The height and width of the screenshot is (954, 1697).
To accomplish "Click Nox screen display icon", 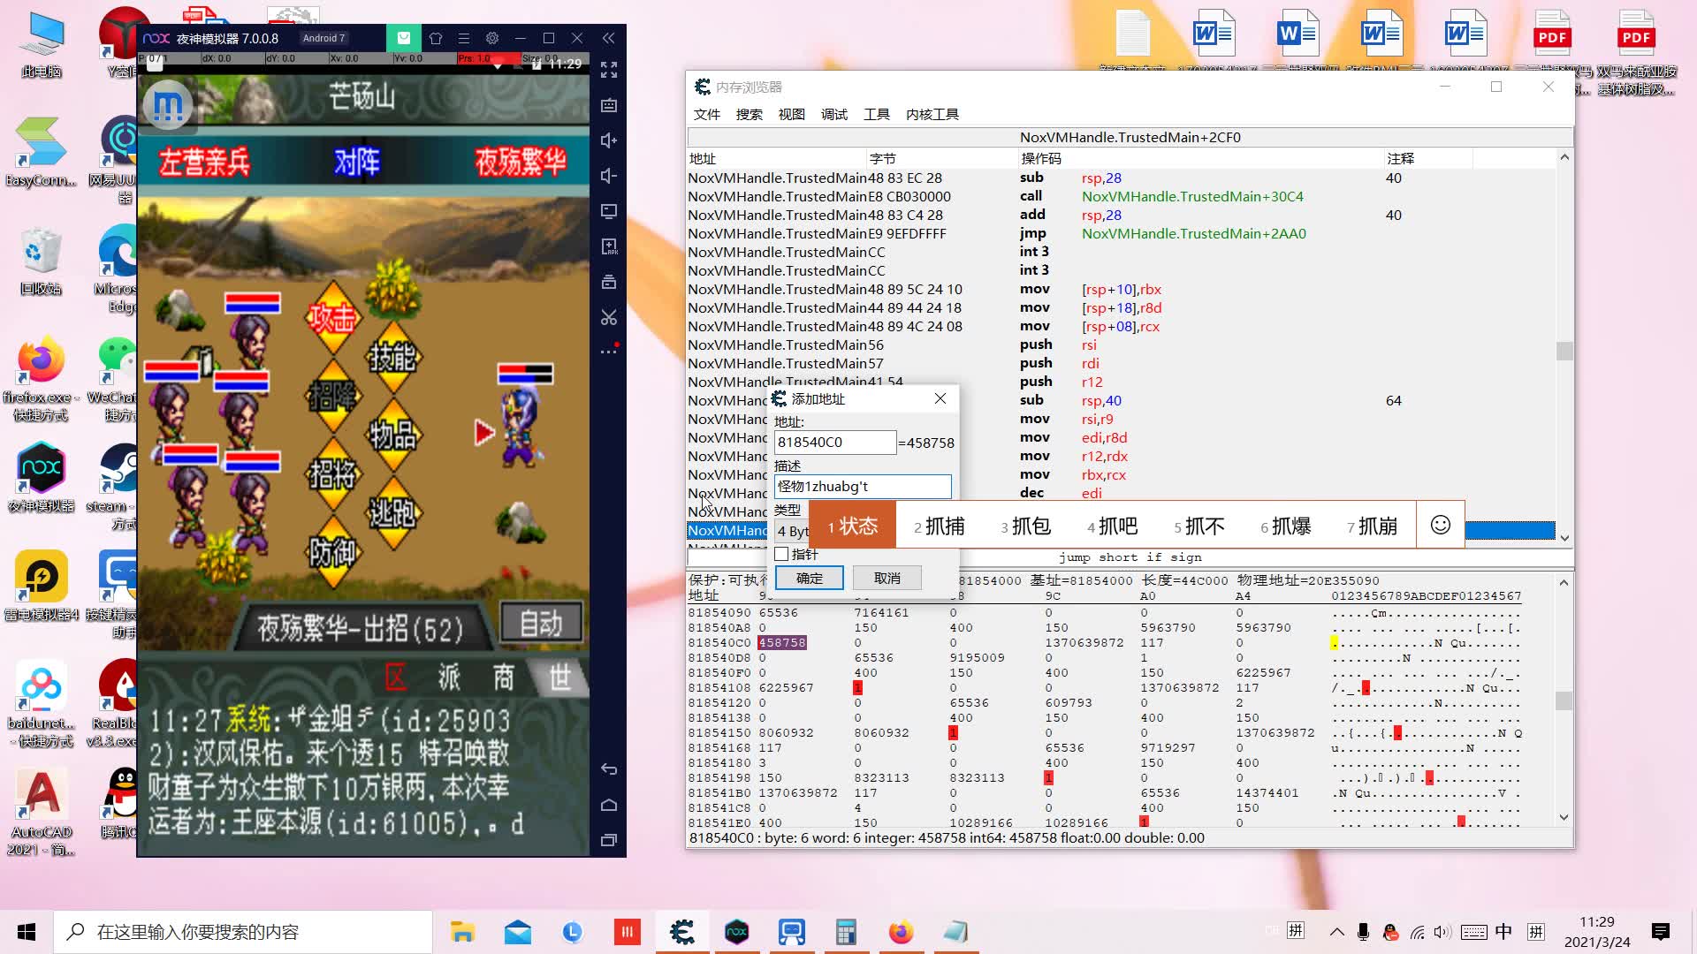I will 609,211.
